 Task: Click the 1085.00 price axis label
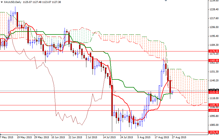point(214,125)
